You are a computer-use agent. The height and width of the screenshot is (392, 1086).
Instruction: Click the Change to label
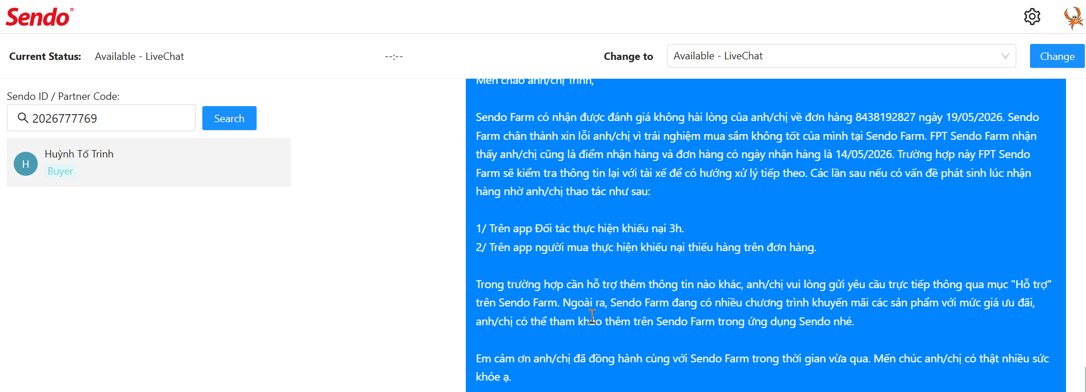(628, 56)
